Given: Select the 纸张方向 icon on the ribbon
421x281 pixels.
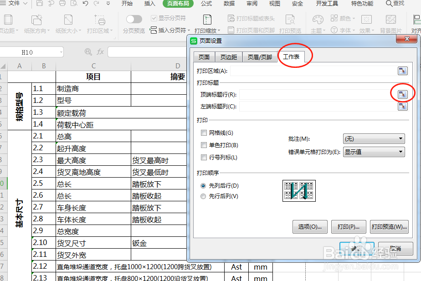Looking at the screenshot, I should (37, 20).
